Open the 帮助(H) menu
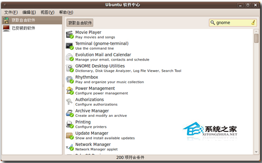 (x=66, y=12)
